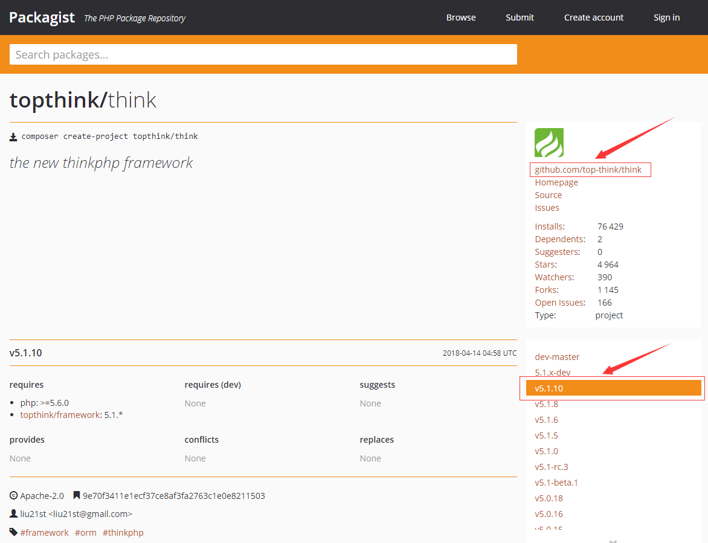
Task: Click the tag icon before #framework
Action: tap(13, 533)
